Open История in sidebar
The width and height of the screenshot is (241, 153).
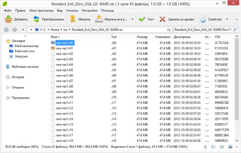click(15, 77)
